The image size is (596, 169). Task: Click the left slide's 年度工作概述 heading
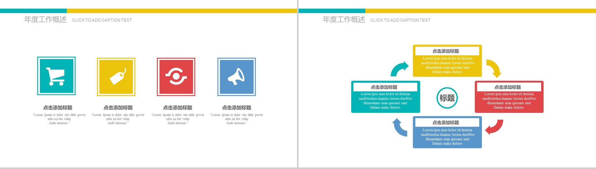(x=45, y=20)
